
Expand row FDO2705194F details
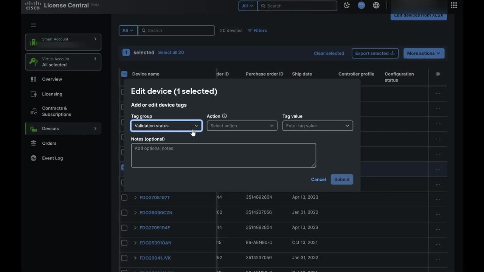point(135,228)
